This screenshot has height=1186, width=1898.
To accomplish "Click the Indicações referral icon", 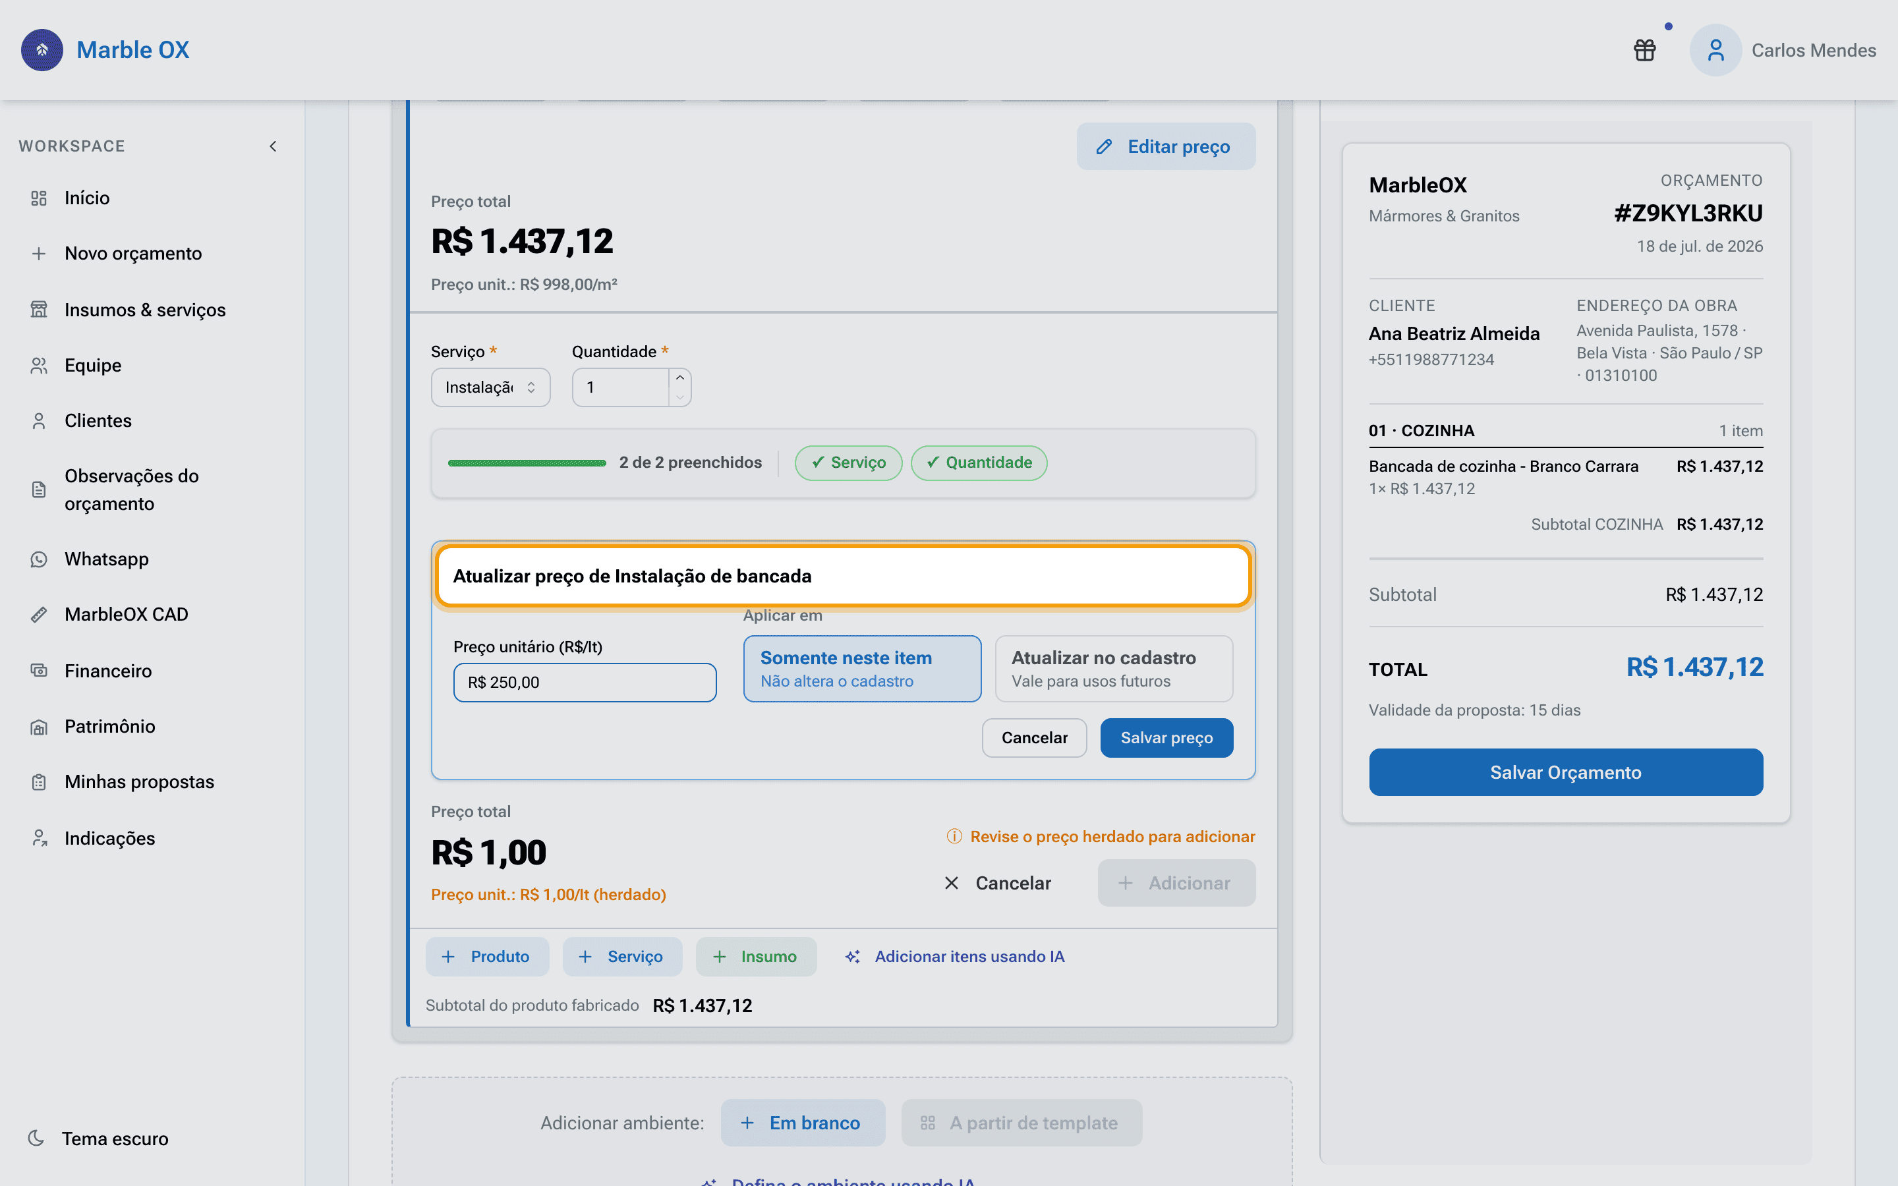I will [x=38, y=839].
